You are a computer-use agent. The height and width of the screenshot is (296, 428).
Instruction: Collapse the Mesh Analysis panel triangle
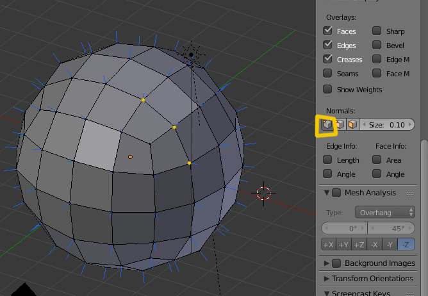327,193
